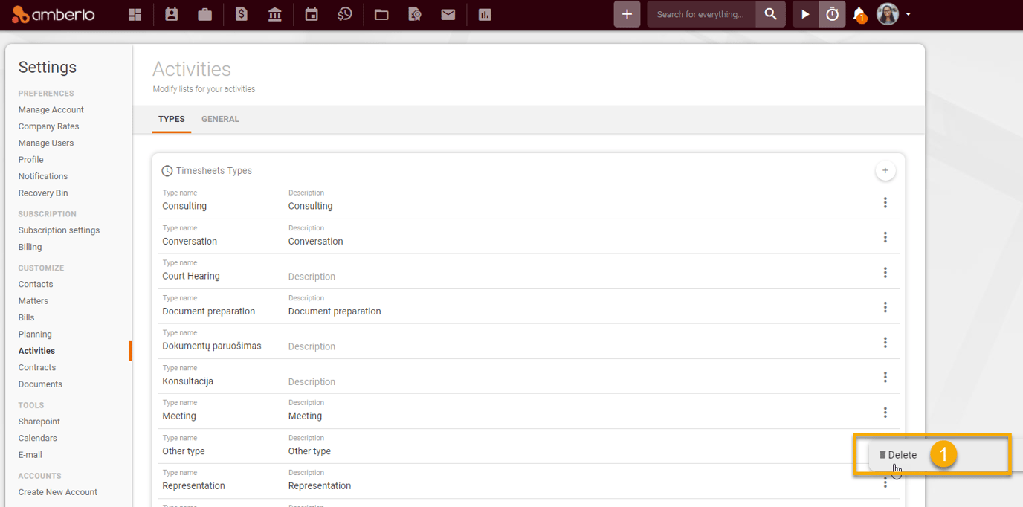Viewport: 1023px width, 507px height.
Task: Select Delete from the context menu
Action: (900, 454)
